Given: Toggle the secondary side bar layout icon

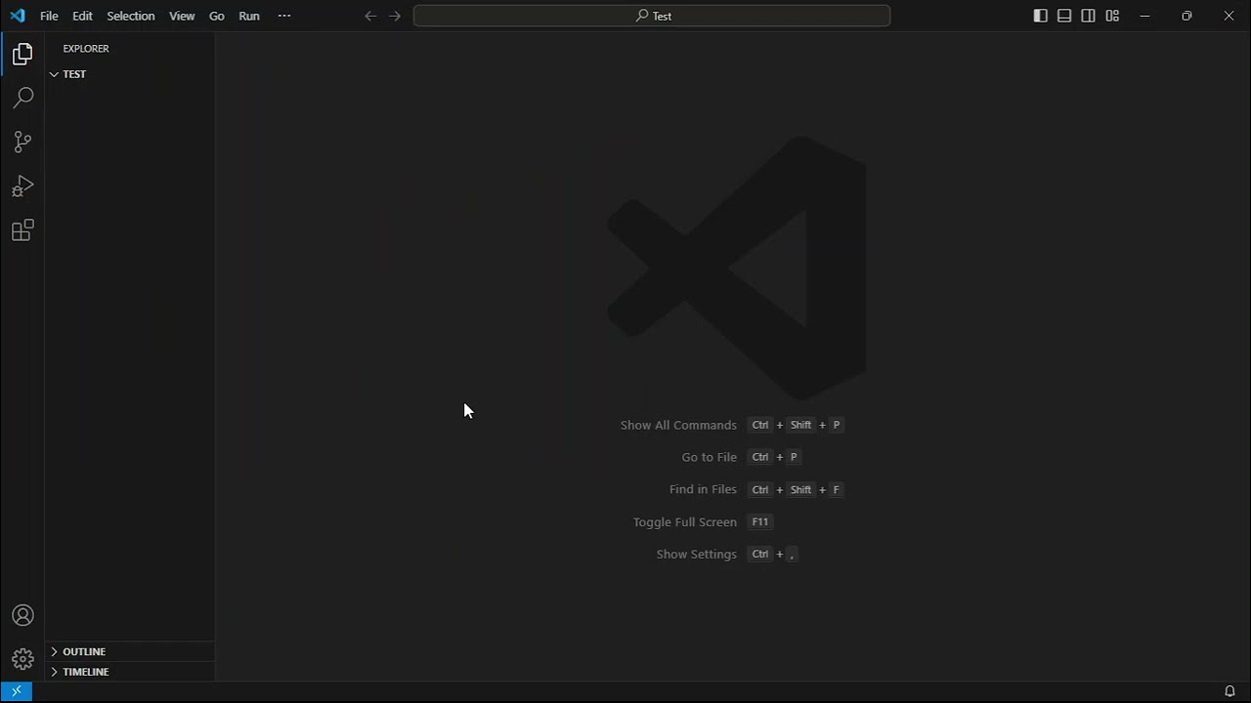Looking at the screenshot, I should click(x=1088, y=16).
